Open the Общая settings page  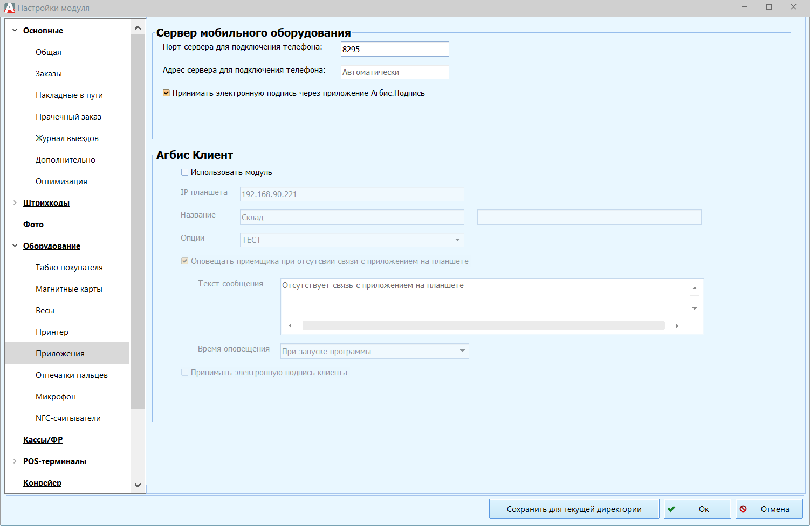49,52
